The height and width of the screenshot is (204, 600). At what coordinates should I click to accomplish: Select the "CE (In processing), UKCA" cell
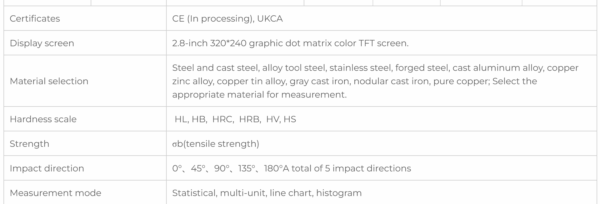[227, 19]
